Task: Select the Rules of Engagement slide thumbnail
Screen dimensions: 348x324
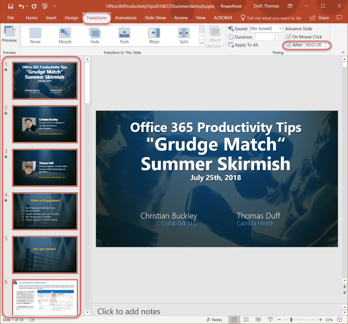Action: 45,211
